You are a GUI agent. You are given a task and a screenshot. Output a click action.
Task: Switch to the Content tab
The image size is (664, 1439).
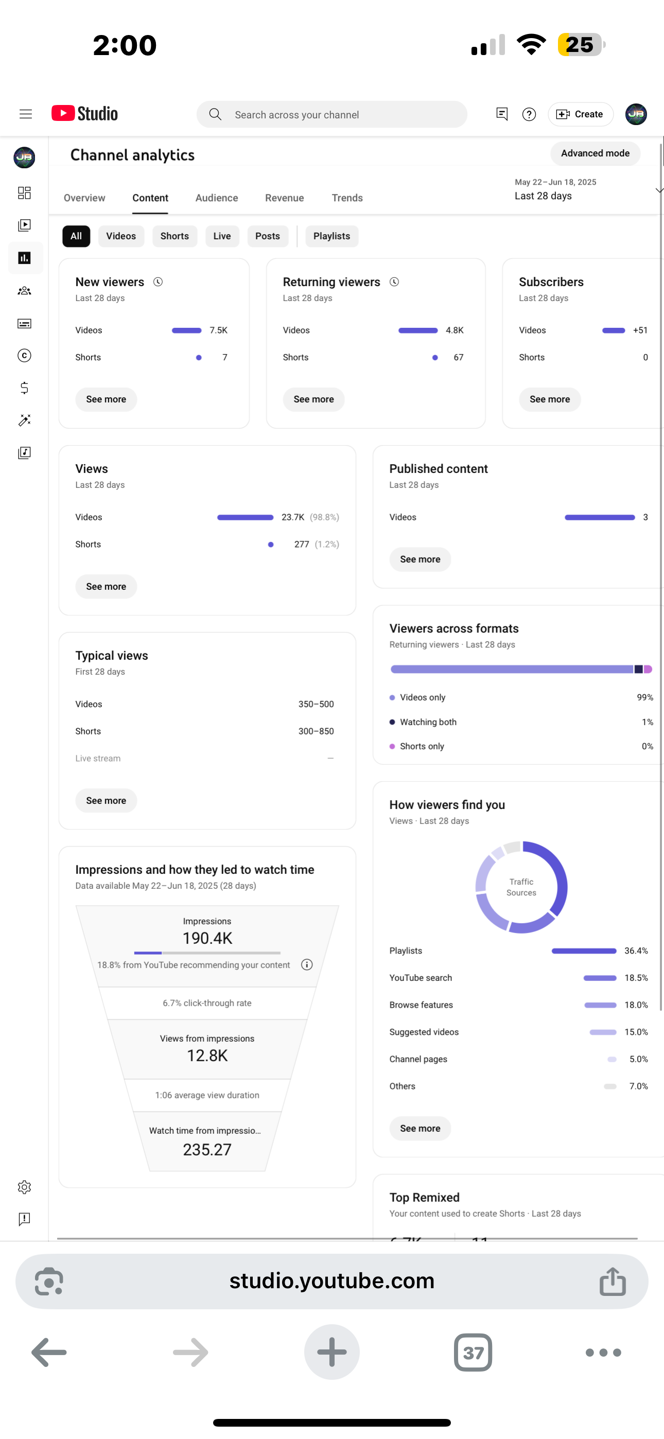tap(150, 198)
